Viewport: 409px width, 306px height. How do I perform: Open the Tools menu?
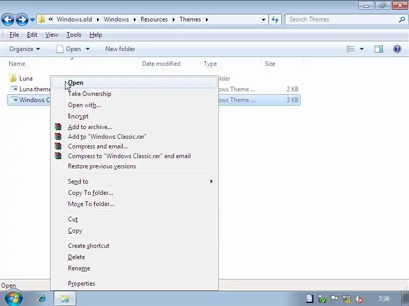click(74, 35)
